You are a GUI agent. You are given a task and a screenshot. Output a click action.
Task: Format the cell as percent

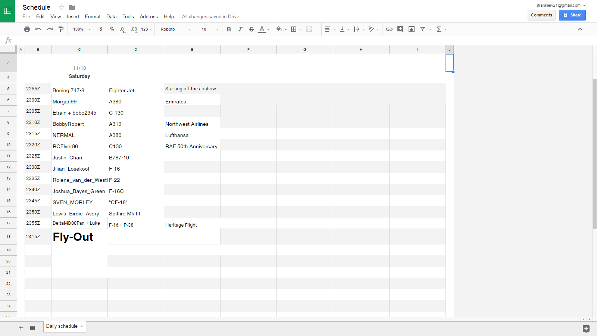tap(112, 29)
